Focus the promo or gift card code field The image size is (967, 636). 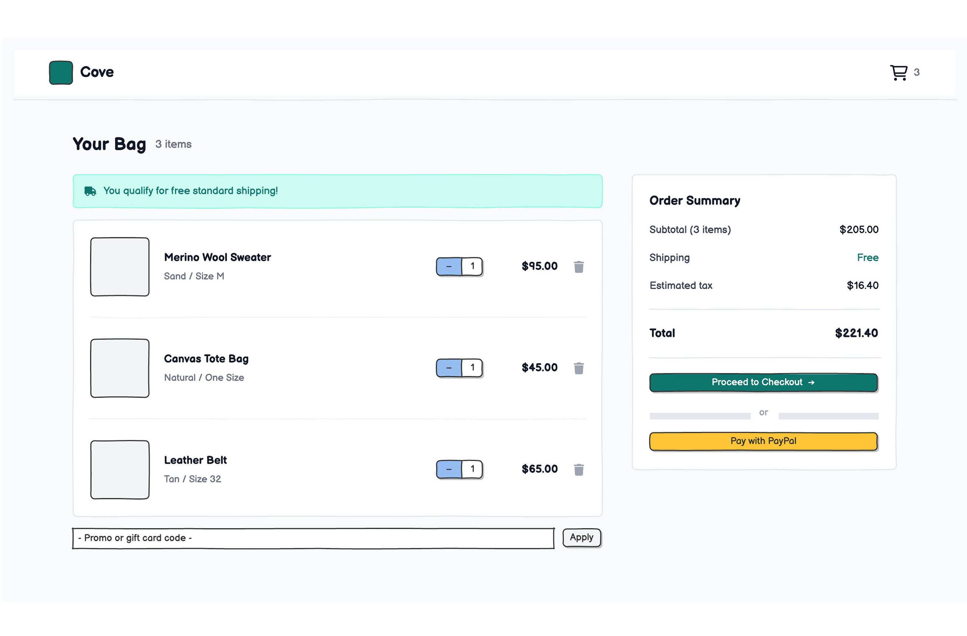313,539
